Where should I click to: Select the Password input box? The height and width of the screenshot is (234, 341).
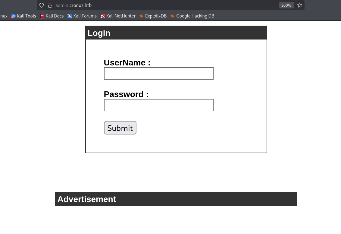(158, 105)
